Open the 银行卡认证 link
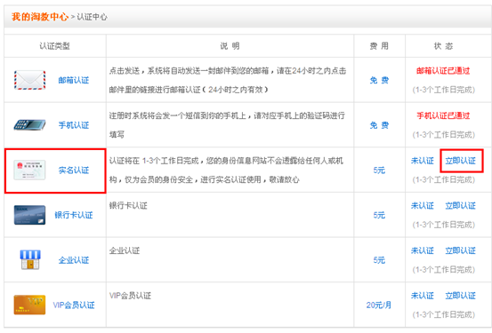The height and width of the screenshot is (333, 492). [x=74, y=215]
